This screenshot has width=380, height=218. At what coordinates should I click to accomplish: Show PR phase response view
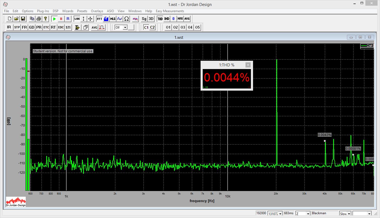click(39, 27)
